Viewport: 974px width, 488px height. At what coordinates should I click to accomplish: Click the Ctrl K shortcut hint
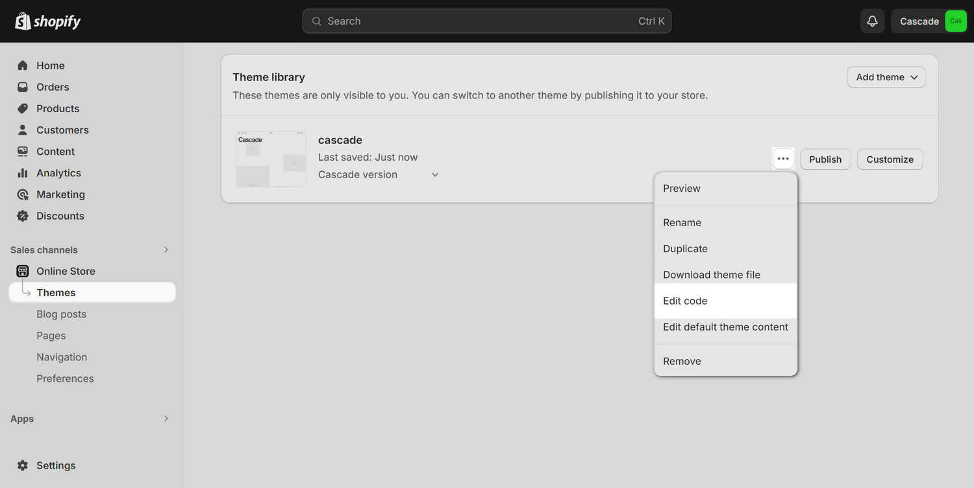651,21
